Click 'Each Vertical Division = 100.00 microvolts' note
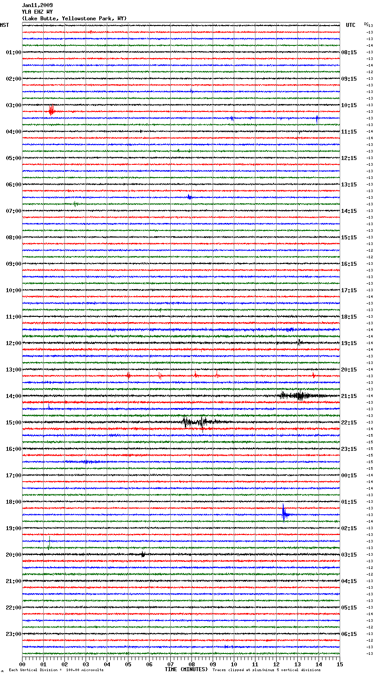 [56, 670]
